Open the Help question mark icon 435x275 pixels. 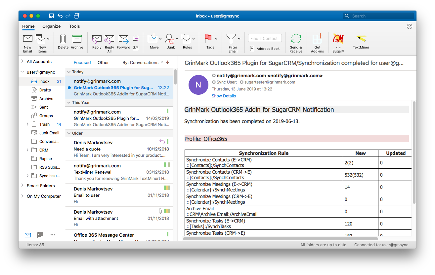pos(410,26)
